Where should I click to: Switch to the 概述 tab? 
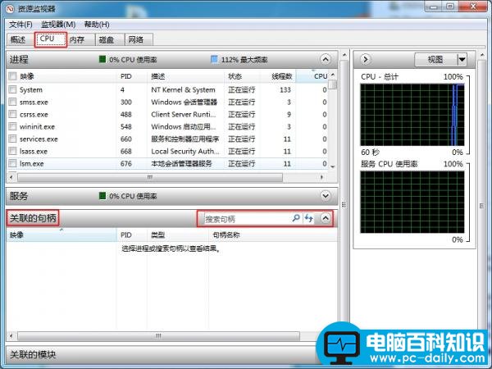coord(19,40)
